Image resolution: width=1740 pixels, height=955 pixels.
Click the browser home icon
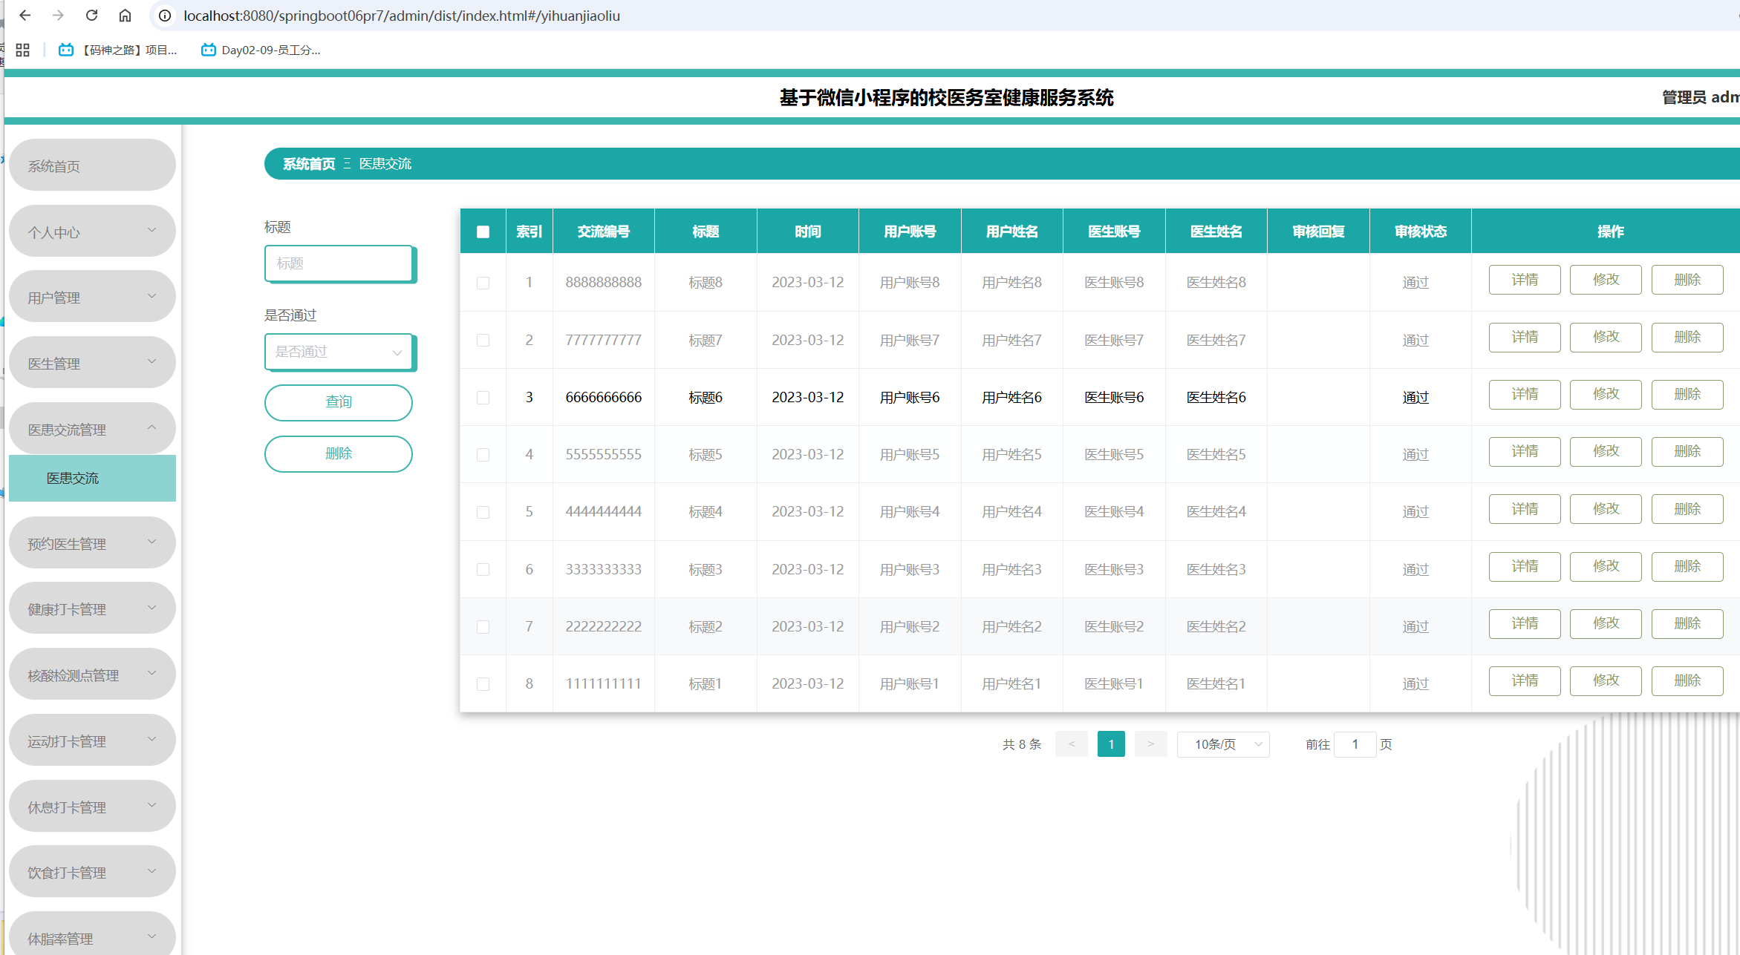[x=125, y=15]
